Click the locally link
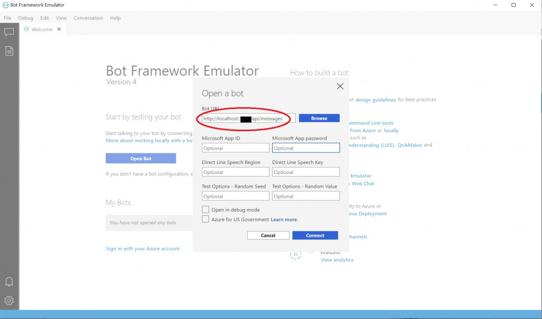This screenshot has height=319, width=542. (x=391, y=131)
